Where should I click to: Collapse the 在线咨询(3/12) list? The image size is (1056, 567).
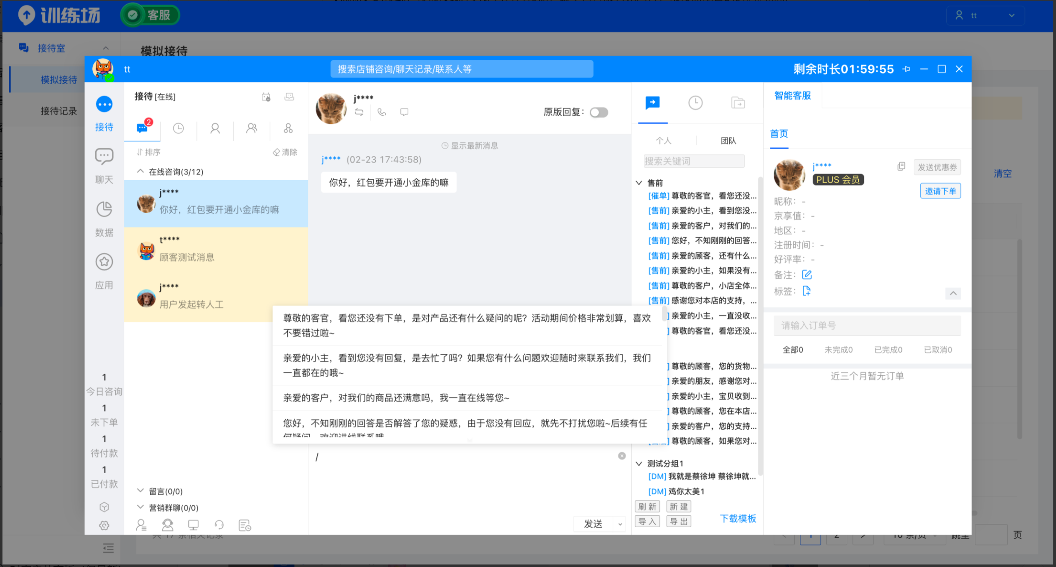(x=140, y=171)
